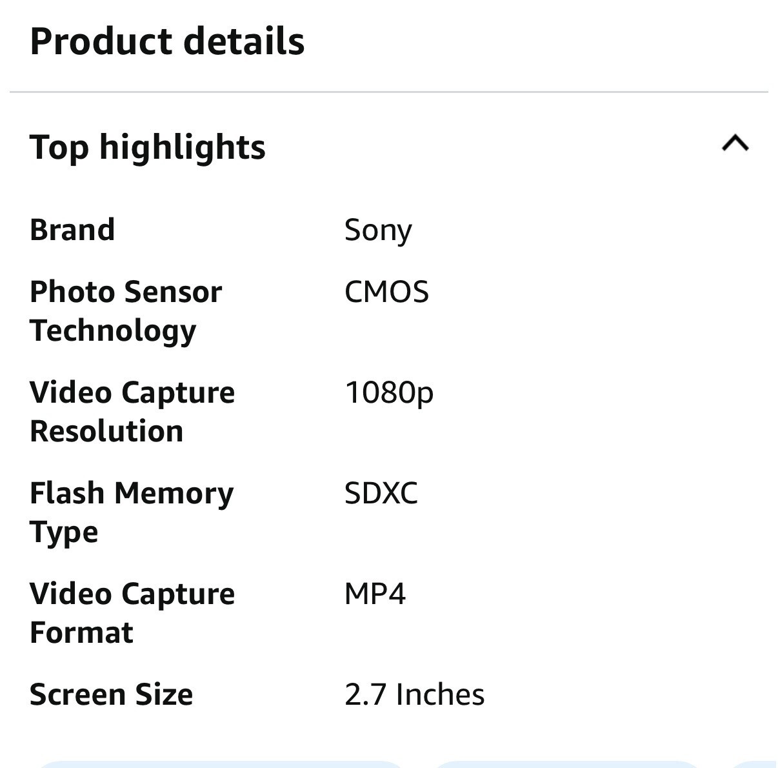Image resolution: width=778 pixels, height=768 pixels.
Task: Click the word Technology in the sensor label
Action: pyautogui.click(x=113, y=330)
